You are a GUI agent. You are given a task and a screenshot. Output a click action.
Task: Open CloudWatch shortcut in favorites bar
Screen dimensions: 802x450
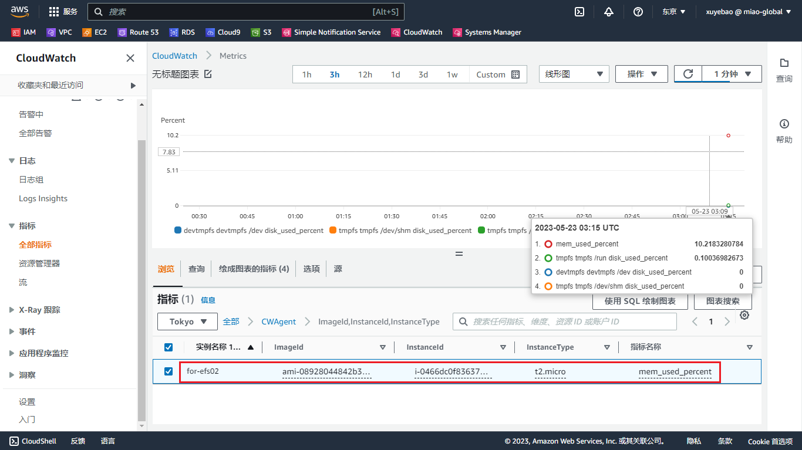point(417,32)
